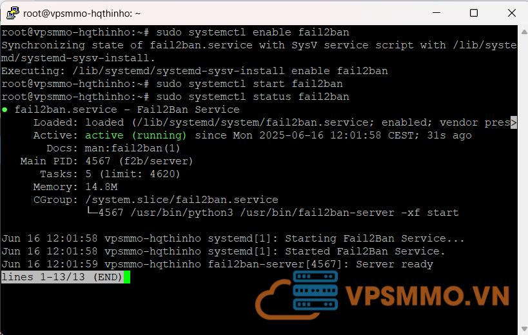Click the vertical scrollbar track
528x335 pixels.
coord(524,180)
